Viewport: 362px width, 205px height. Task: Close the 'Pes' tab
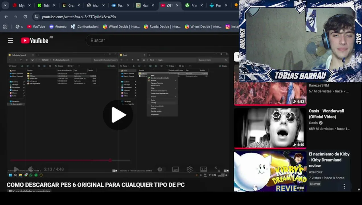click(x=128, y=5)
